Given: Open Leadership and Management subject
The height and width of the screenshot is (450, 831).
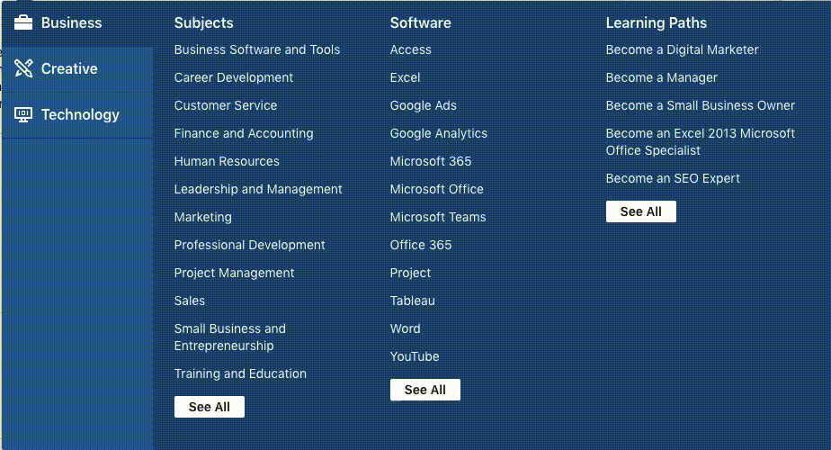Looking at the screenshot, I should pos(258,189).
